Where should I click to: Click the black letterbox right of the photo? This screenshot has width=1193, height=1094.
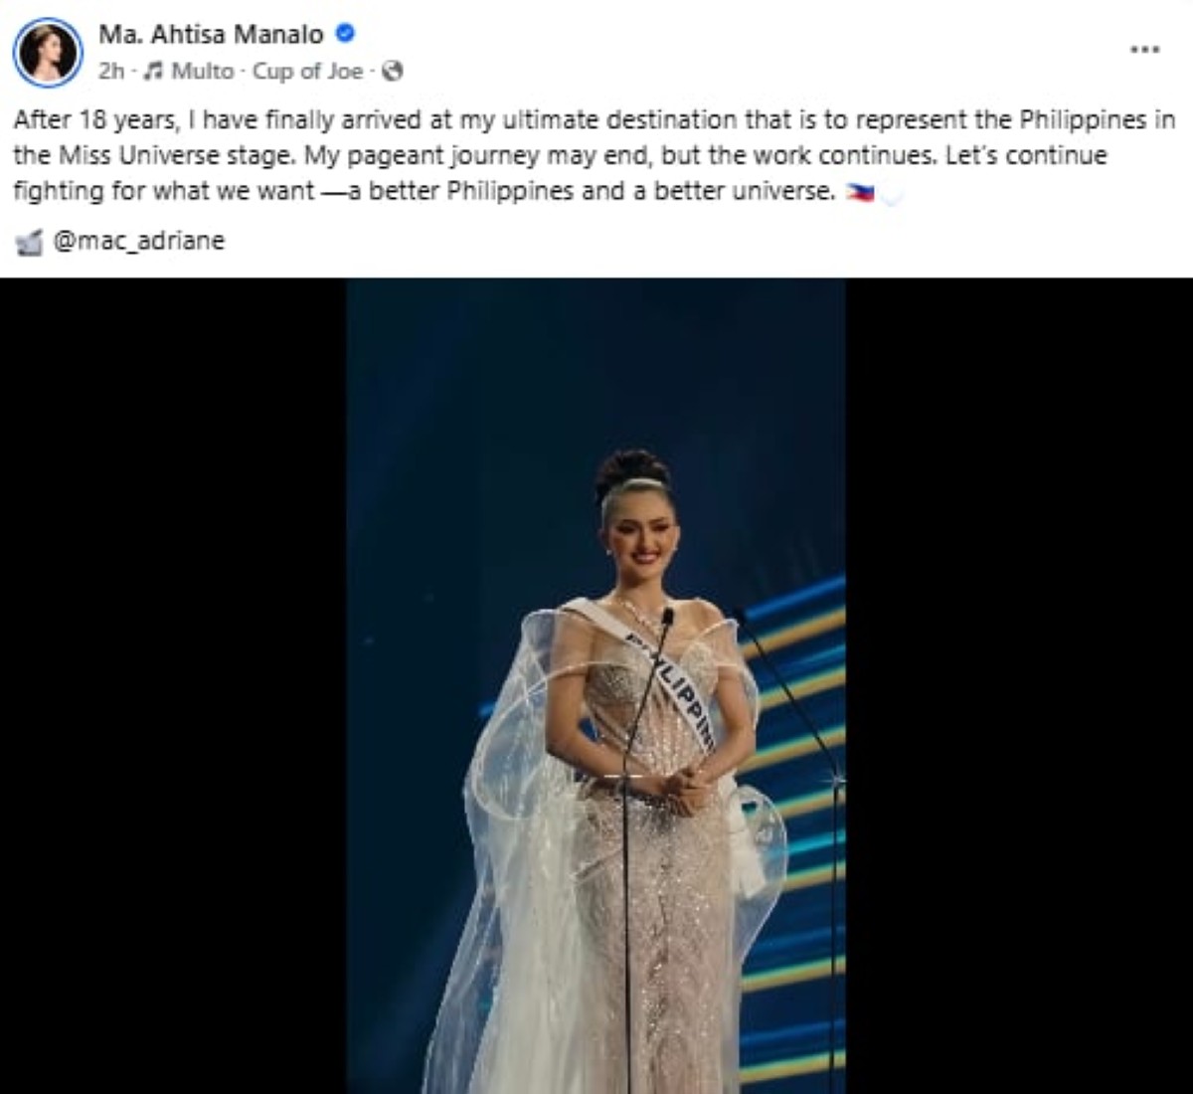click(x=1019, y=685)
